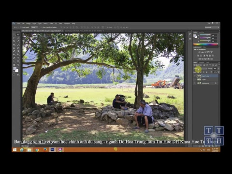Hide the Layer 0 copy layer
This screenshot has height=174, width=232.
pos(195,76)
